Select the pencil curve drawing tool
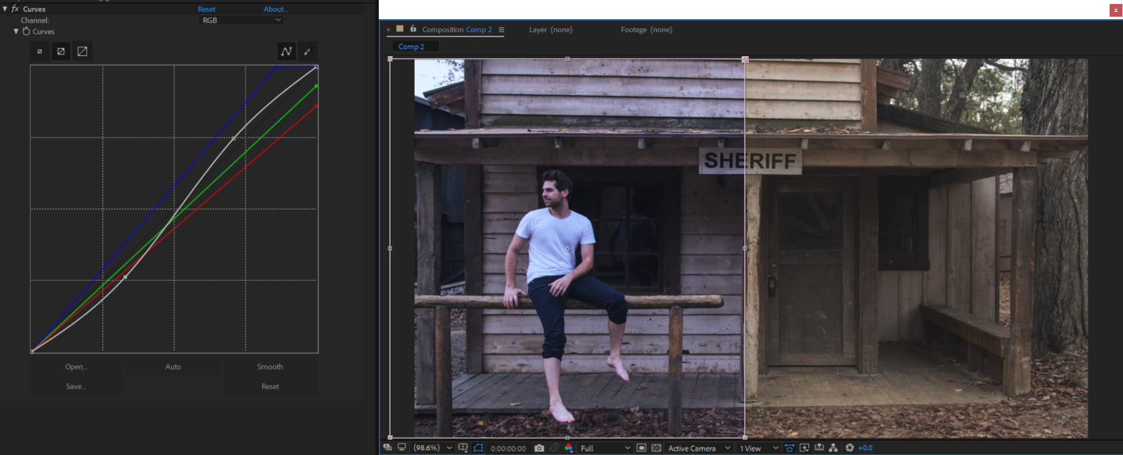The height and width of the screenshot is (455, 1123). 307,51
